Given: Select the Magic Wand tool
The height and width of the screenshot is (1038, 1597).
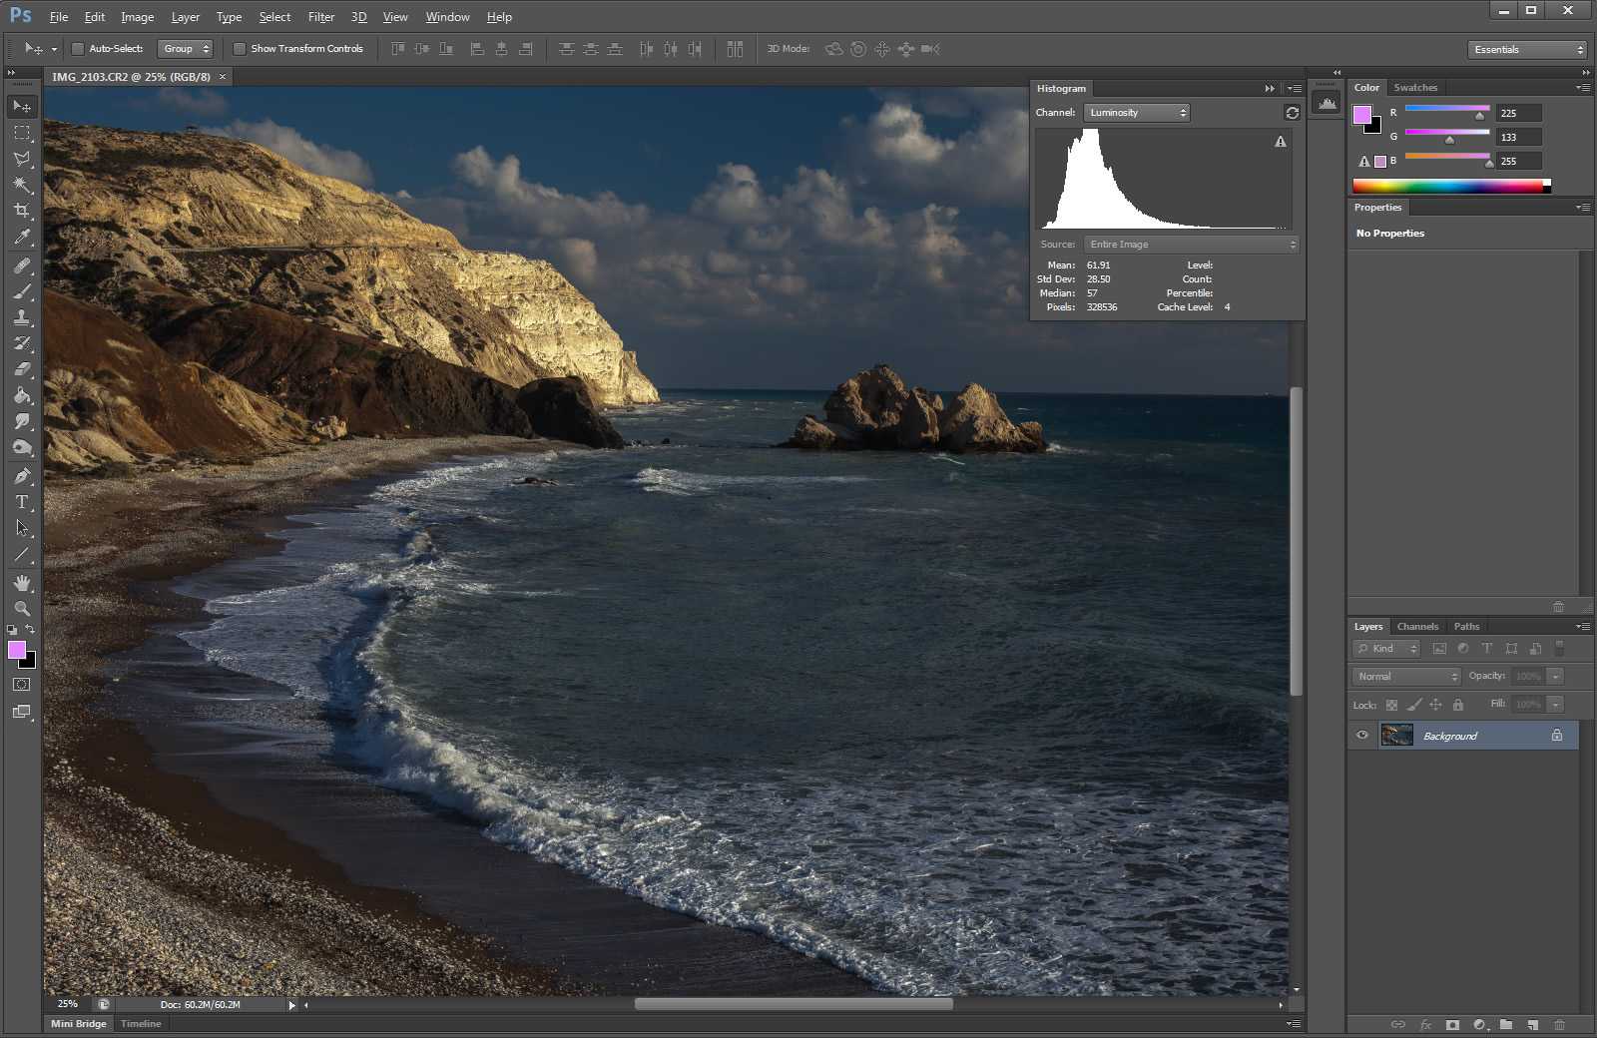Looking at the screenshot, I should [x=22, y=185].
